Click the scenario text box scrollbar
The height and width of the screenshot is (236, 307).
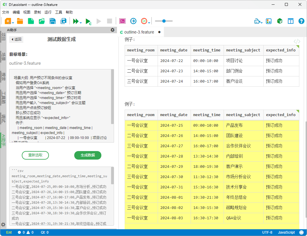pos(112,97)
